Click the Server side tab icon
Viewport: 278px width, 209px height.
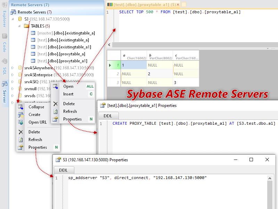5,84
